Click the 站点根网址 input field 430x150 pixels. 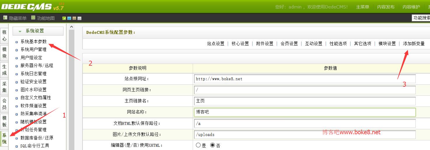click(x=305, y=79)
